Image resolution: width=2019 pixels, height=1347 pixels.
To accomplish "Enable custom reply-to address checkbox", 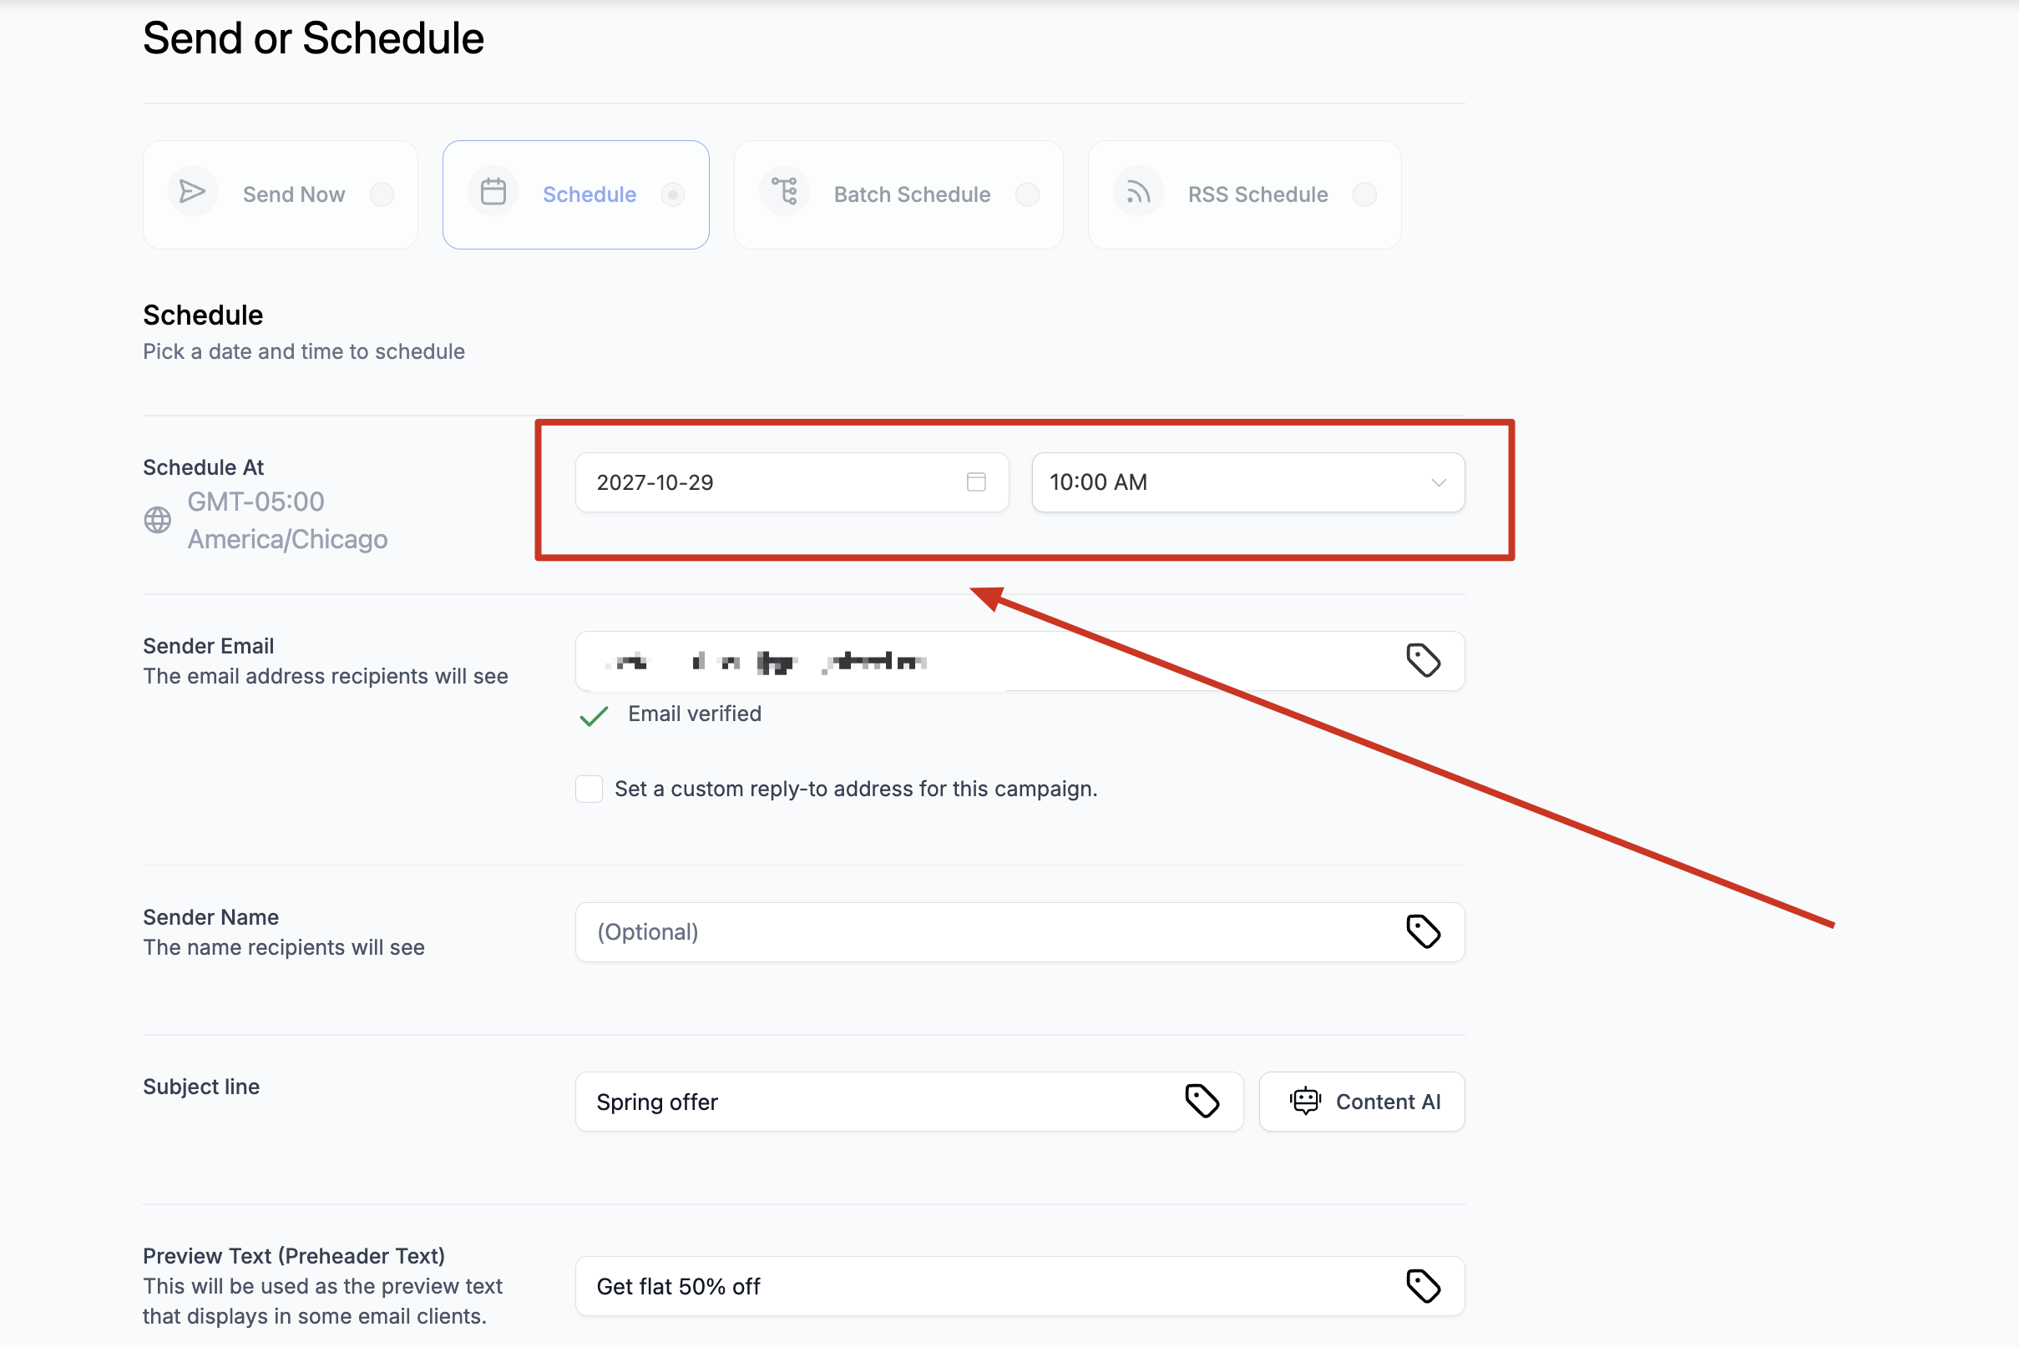I will [x=589, y=789].
